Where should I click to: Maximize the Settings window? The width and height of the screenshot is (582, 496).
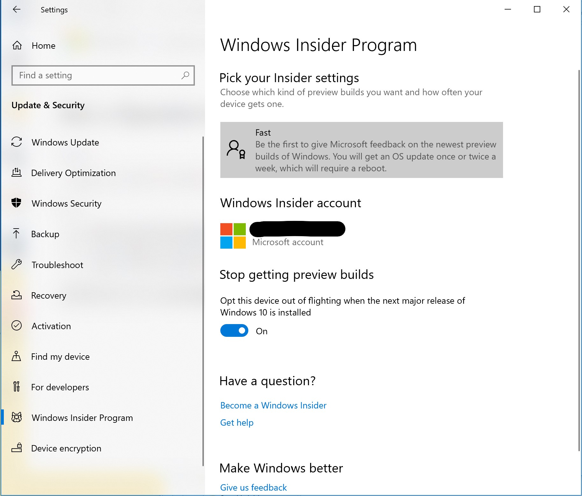[537, 10]
